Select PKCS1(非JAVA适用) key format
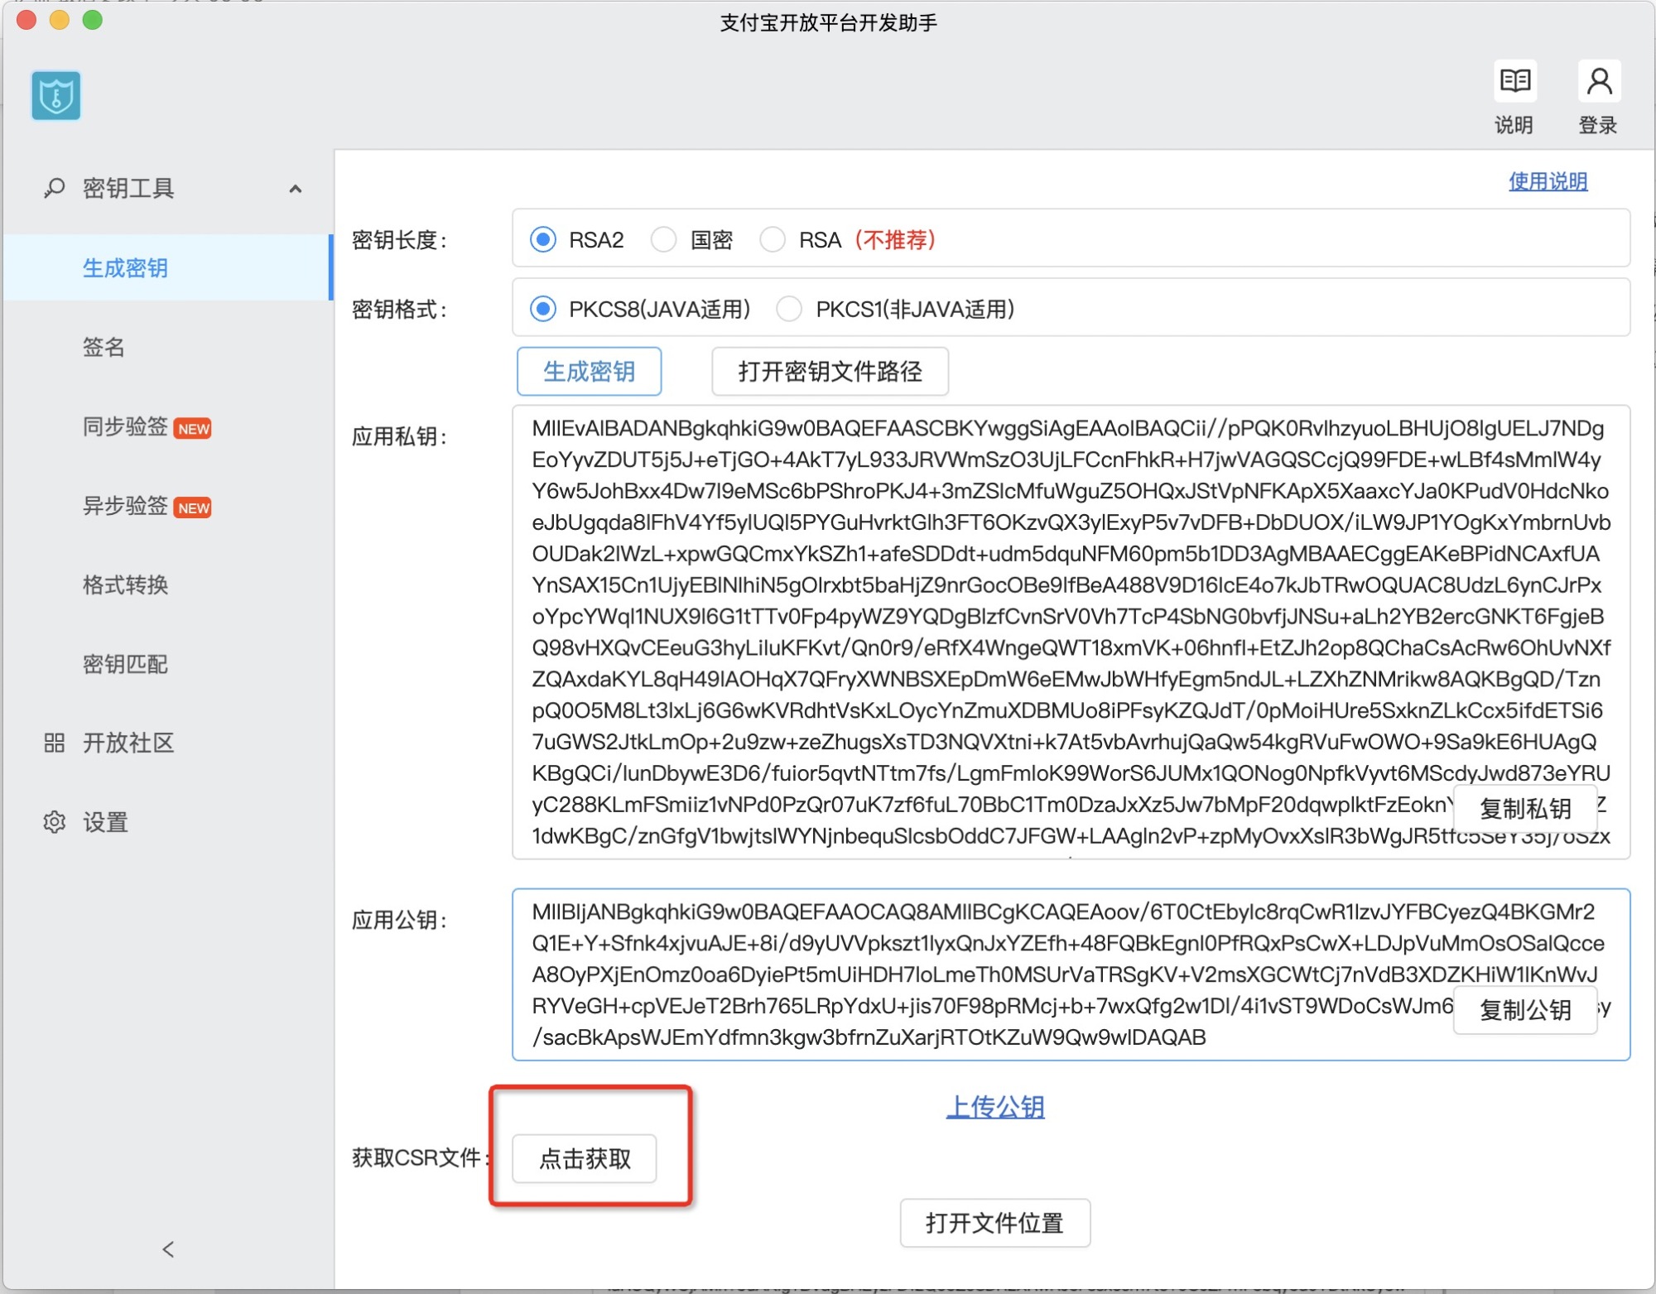This screenshot has height=1294, width=1656. [x=788, y=309]
